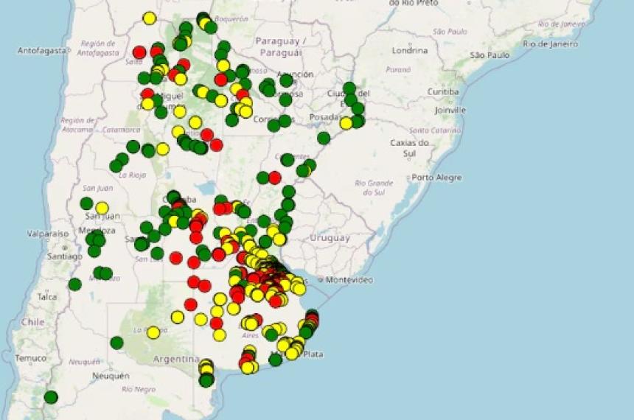Select the Rio de Janeiro city label
634x420 pixels.
(550, 44)
